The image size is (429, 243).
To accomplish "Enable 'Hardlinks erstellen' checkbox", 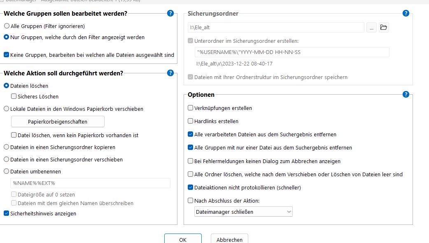I will pos(190,121).
